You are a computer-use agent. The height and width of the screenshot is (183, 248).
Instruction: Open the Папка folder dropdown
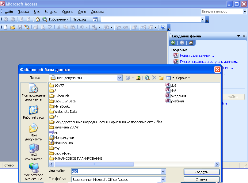click(120, 78)
